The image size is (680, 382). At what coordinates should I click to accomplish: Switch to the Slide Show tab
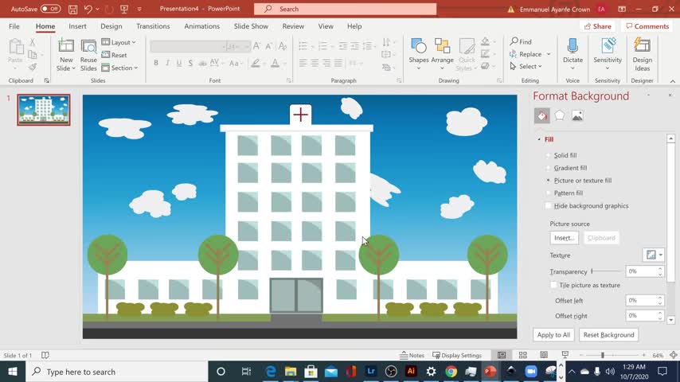[x=251, y=26]
